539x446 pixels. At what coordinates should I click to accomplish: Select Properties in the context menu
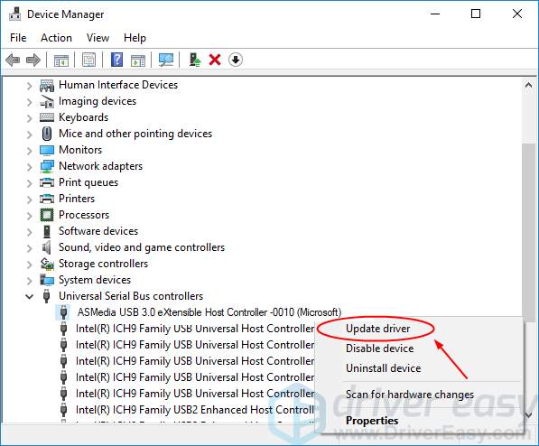click(372, 421)
